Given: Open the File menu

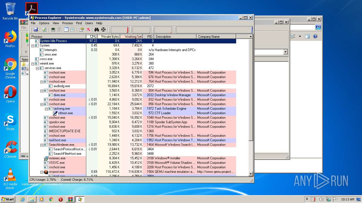Looking at the screenshot, I should coord(33,23).
